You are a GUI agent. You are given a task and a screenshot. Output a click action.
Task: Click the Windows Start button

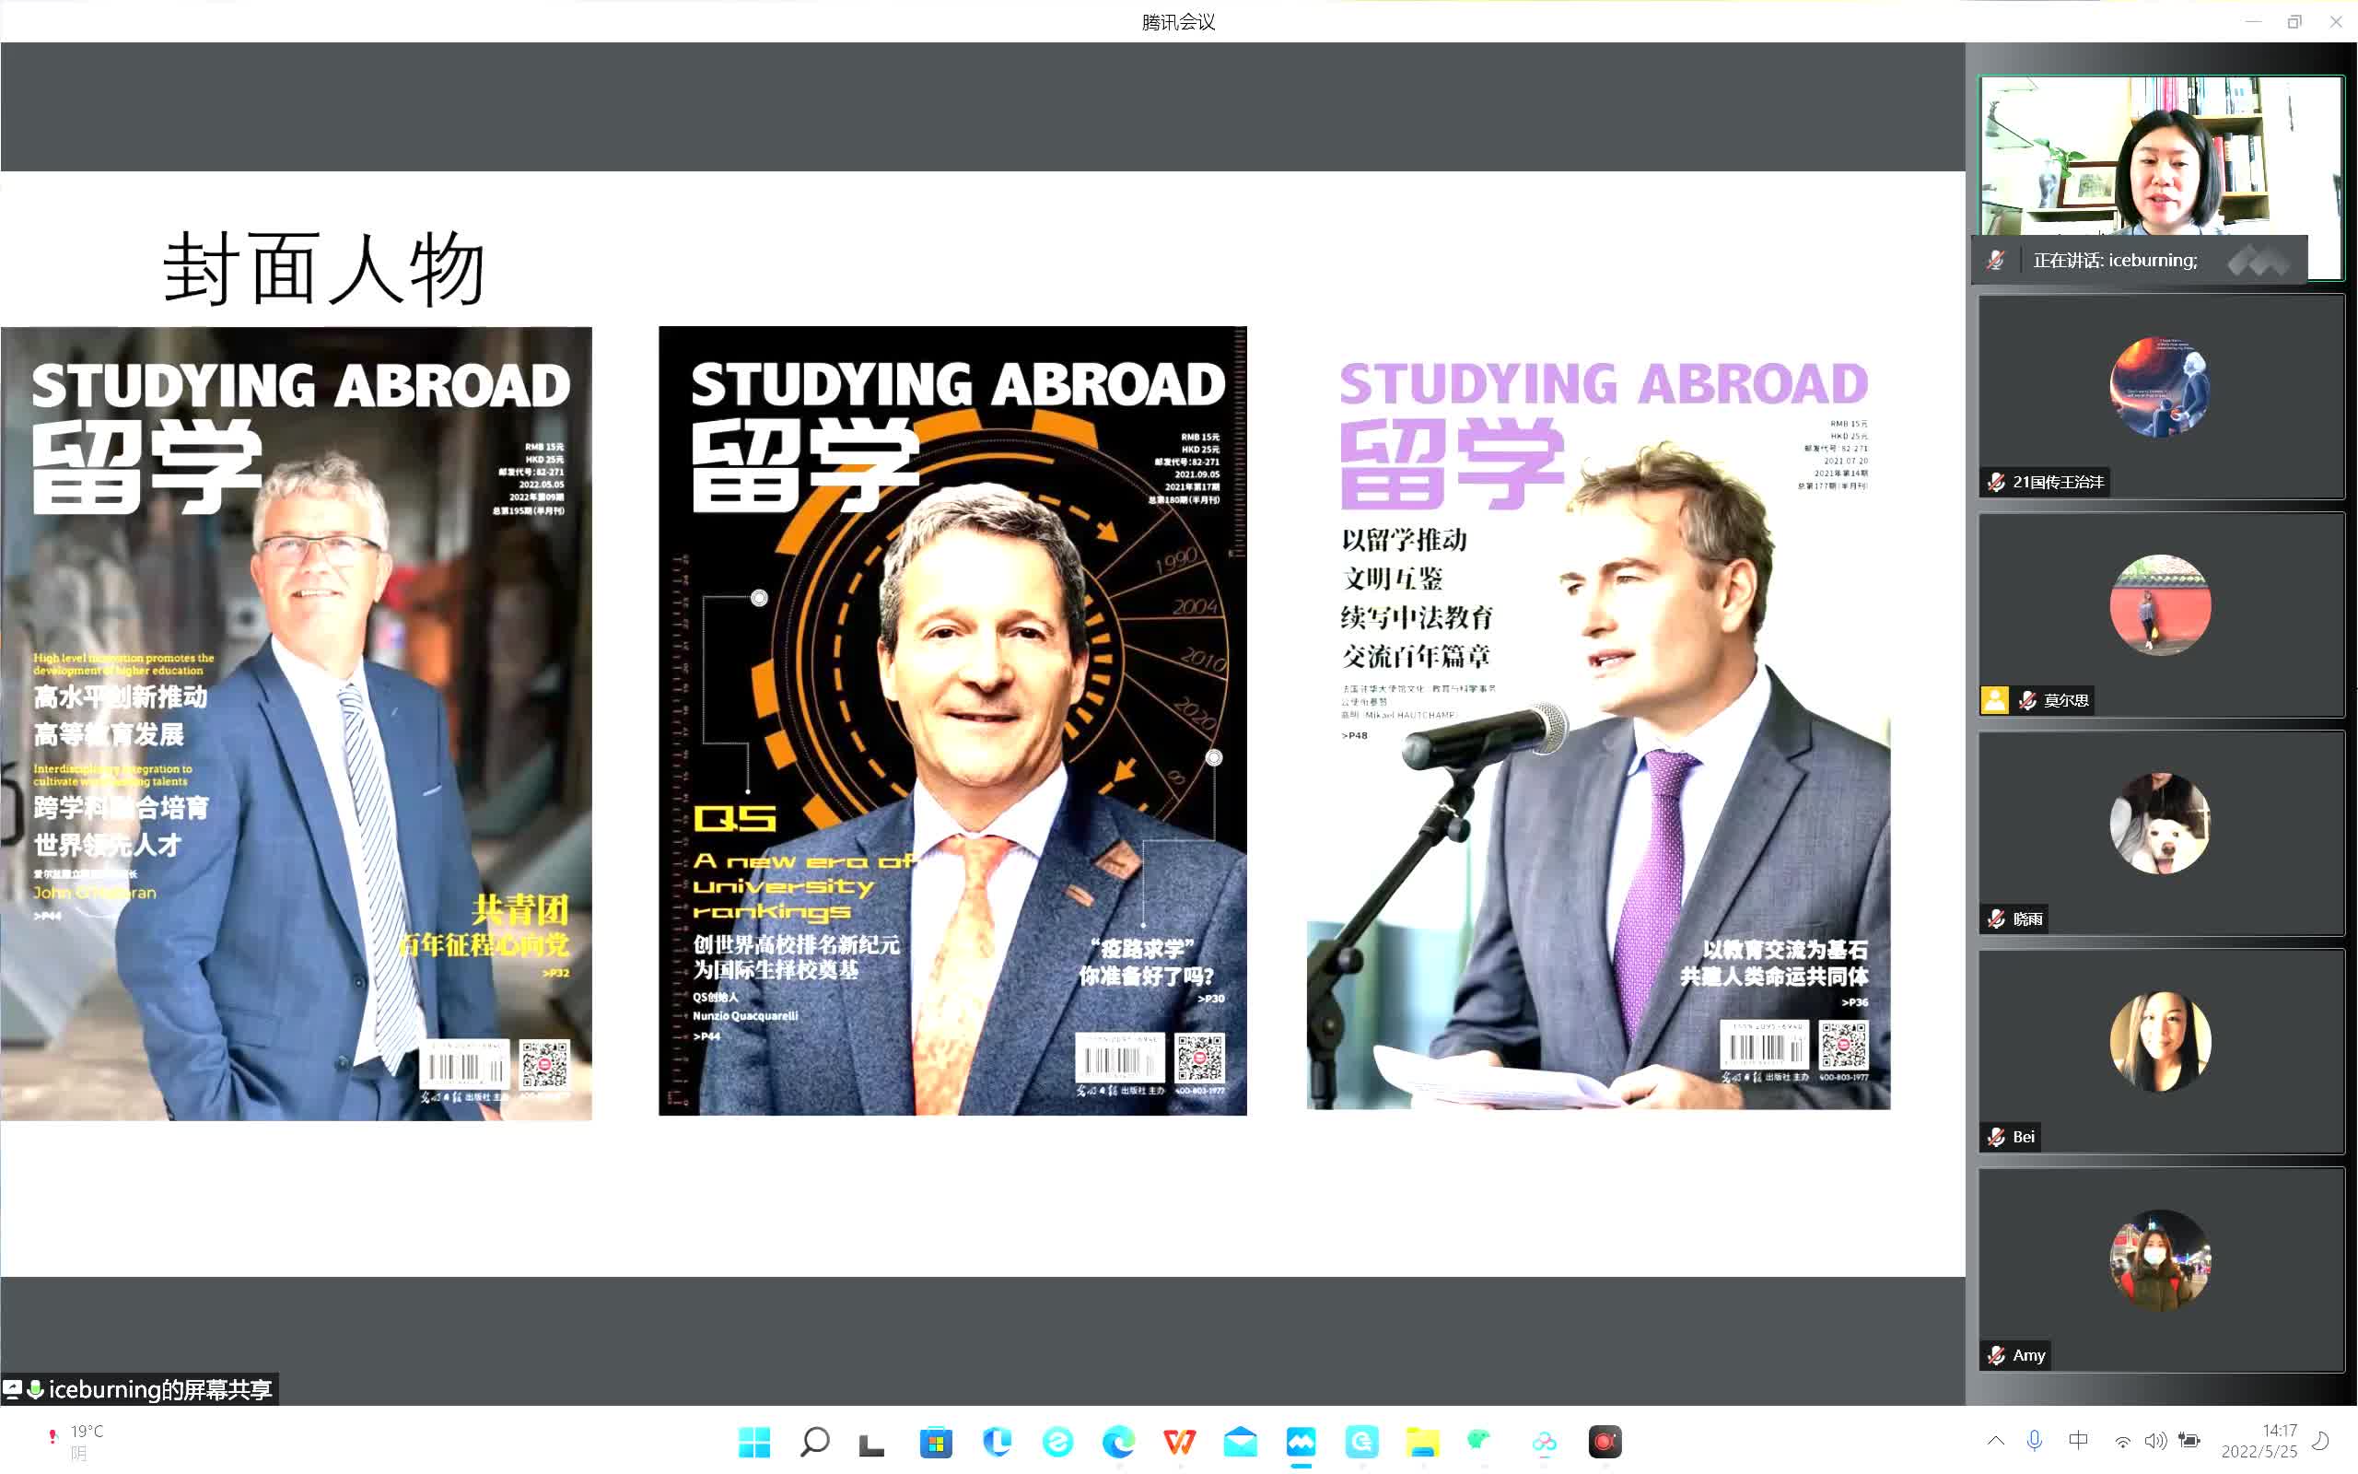click(754, 1441)
